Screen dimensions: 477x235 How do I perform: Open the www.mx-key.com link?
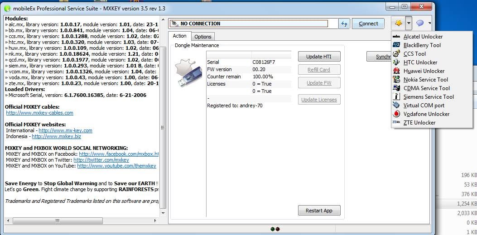point(65,130)
